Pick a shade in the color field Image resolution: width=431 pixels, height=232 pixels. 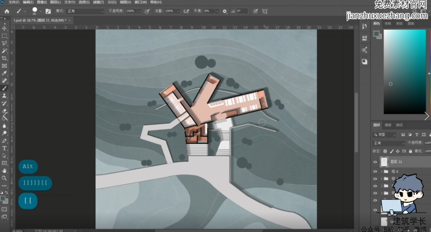405,72
